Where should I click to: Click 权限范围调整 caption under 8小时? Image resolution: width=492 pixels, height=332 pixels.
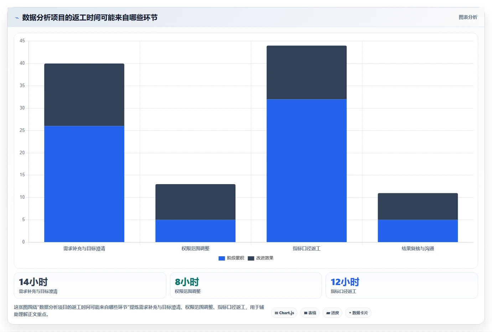(x=188, y=291)
